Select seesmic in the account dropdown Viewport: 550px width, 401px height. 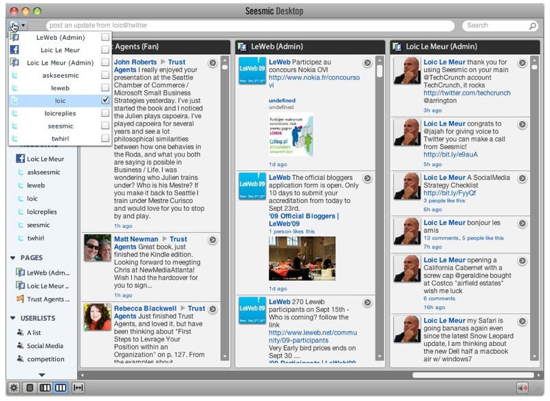tap(60, 126)
